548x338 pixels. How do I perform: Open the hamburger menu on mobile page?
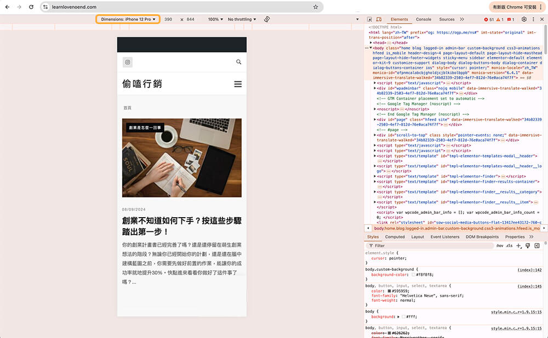click(x=238, y=84)
